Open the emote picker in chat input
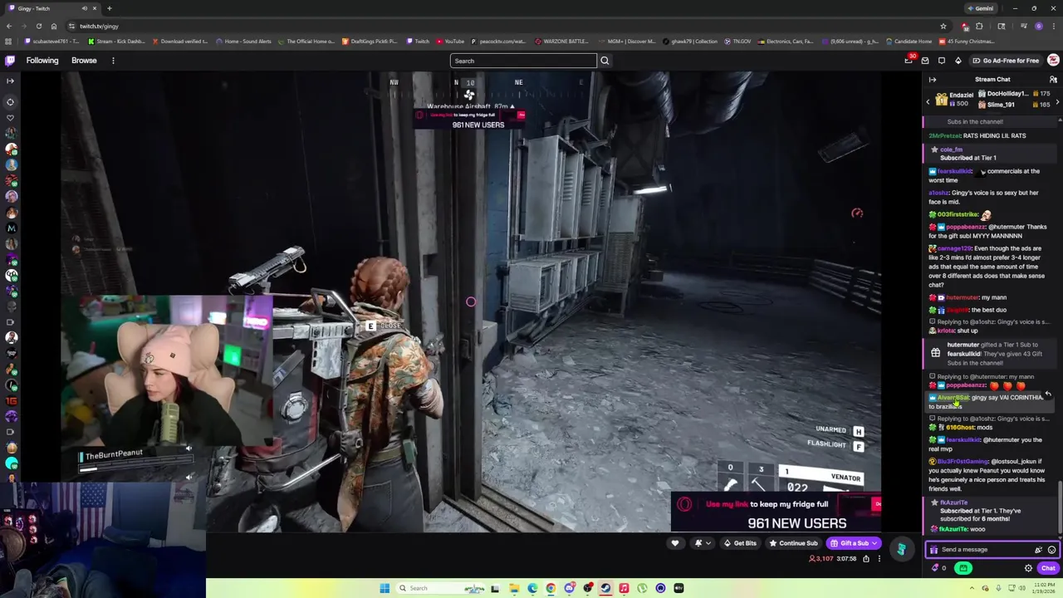 pyautogui.click(x=1051, y=550)
